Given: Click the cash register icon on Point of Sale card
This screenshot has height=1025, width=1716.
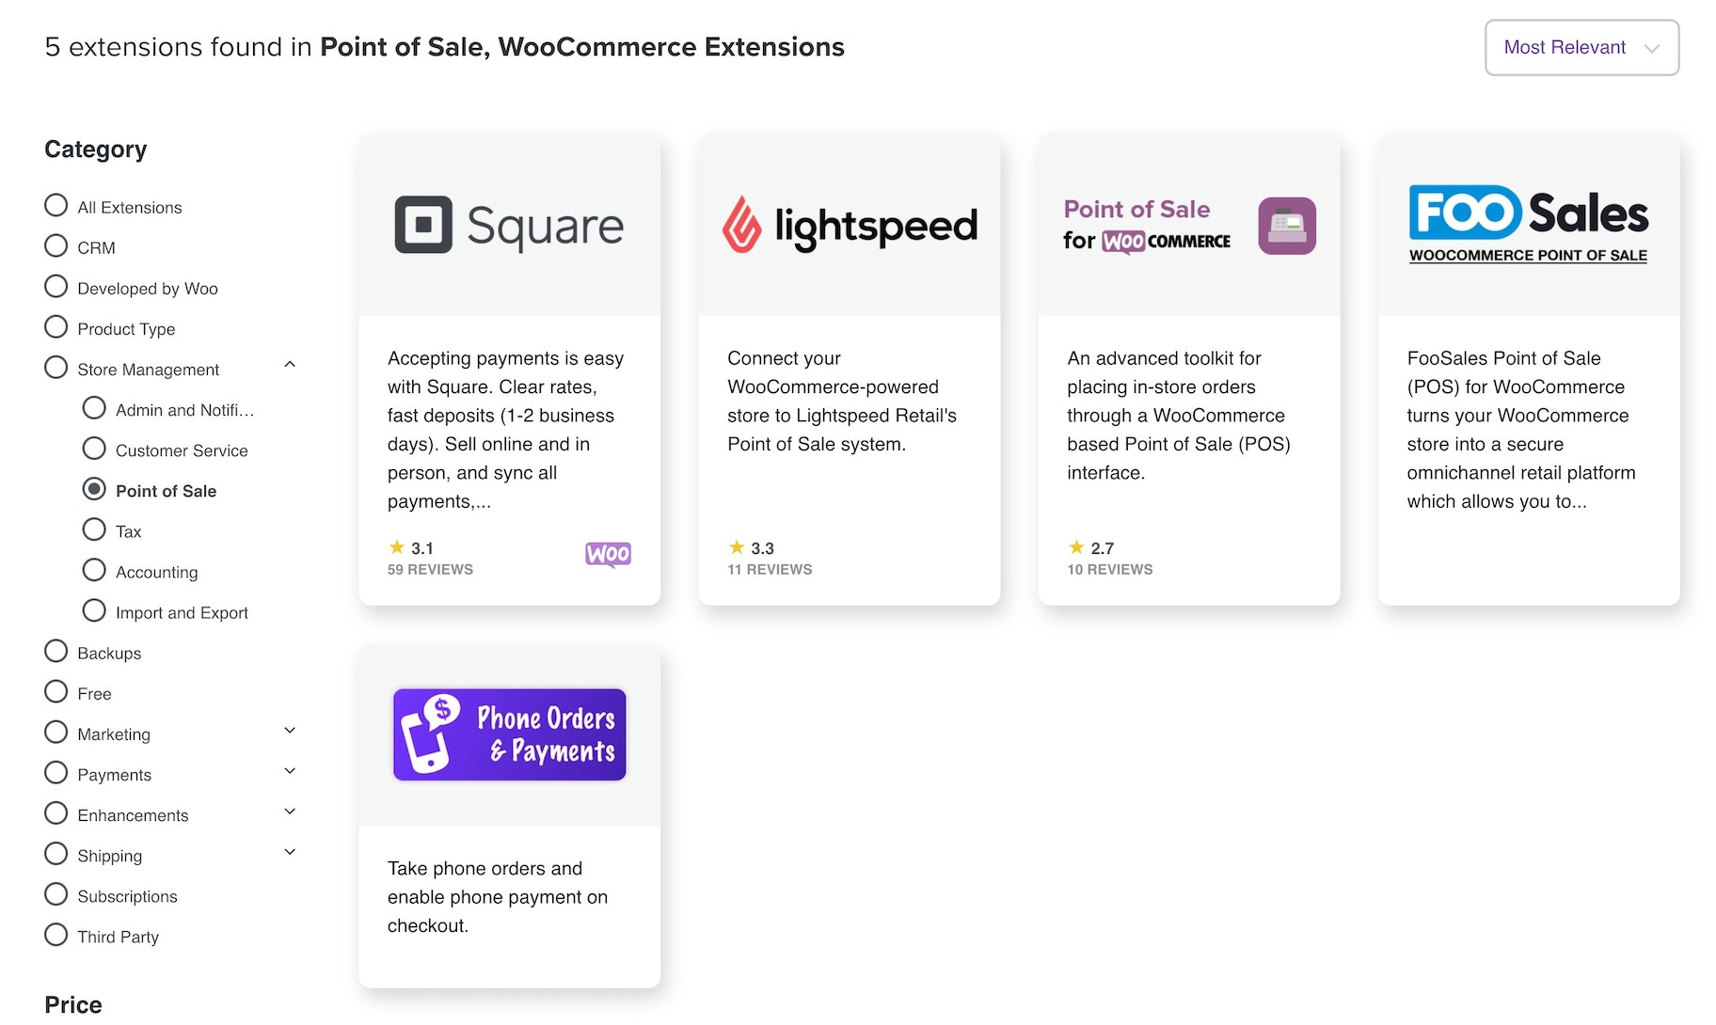Looking at the screenshot, I should pos(1287,226).
